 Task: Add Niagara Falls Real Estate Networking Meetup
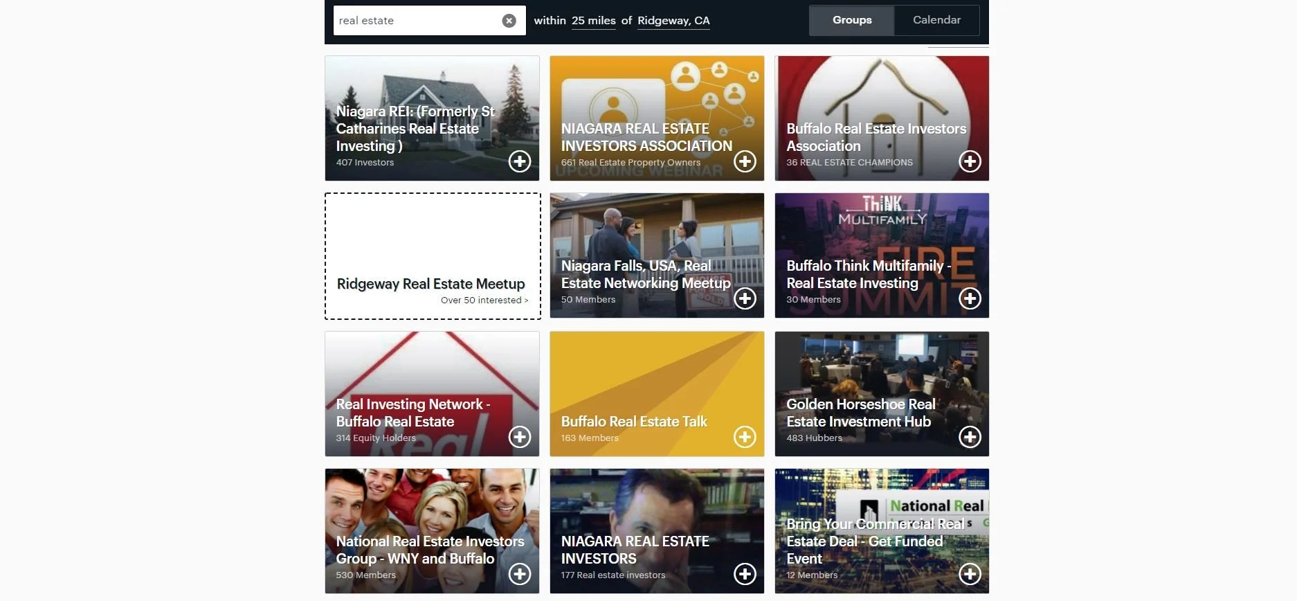pyautogui.click(x=745, y=298)
